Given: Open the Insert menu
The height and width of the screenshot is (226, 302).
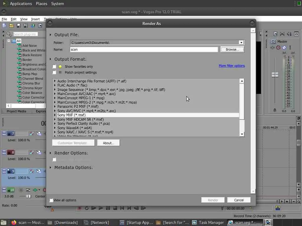Looking at the screenshot, I should click(x=35, y=19).
